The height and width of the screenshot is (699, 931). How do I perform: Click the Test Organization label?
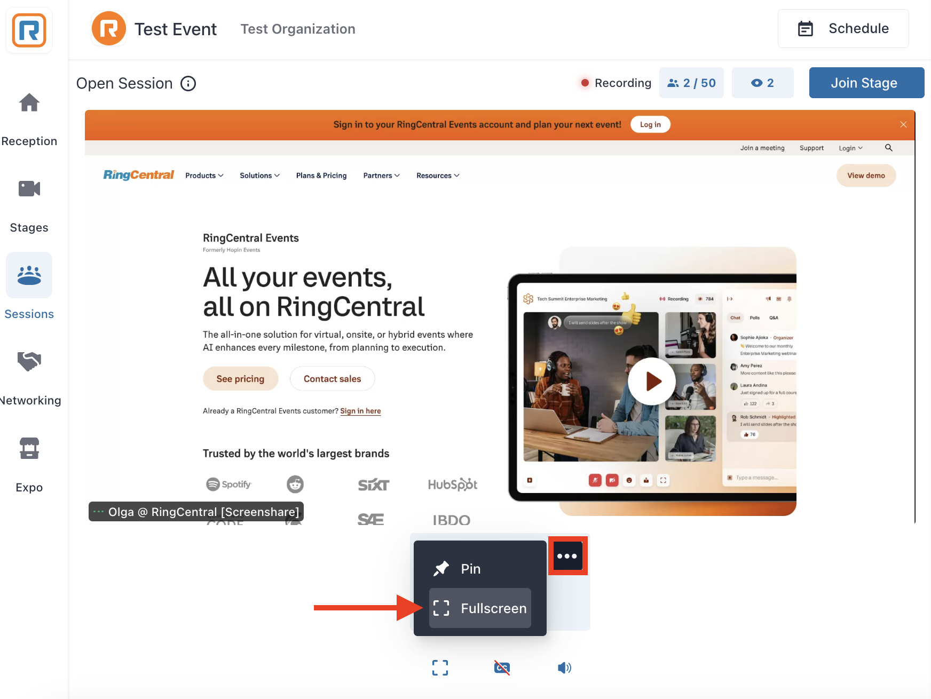tap(298, 29)
